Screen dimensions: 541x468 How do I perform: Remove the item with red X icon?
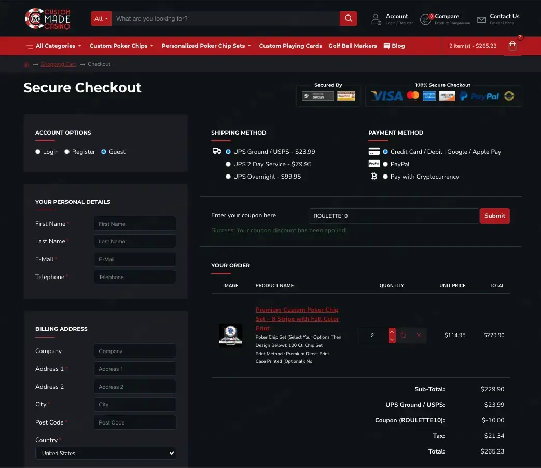[419, 335]
